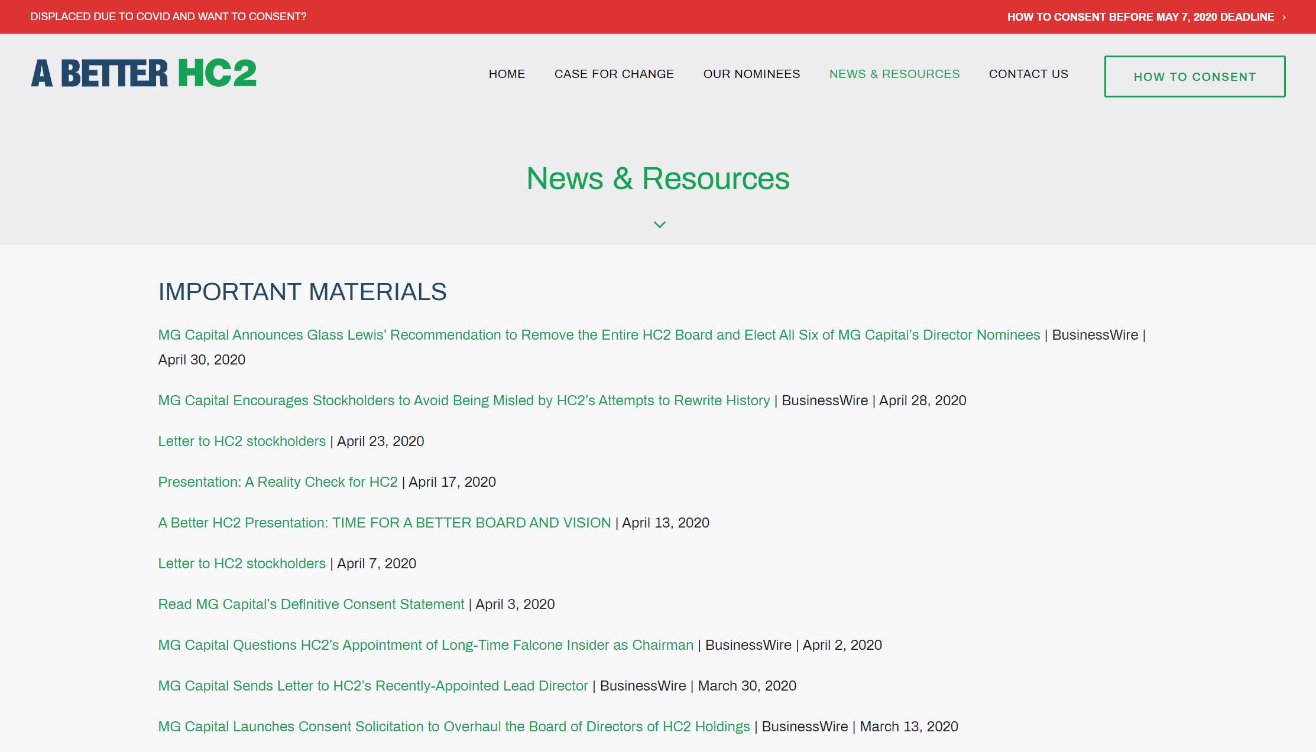Image resolution: width=1316 pixels, height=752 pixels.
Task: Open 'Time for a Better Board and Vision' presentation
Action: pyautogui.click(x=384, y=523)
